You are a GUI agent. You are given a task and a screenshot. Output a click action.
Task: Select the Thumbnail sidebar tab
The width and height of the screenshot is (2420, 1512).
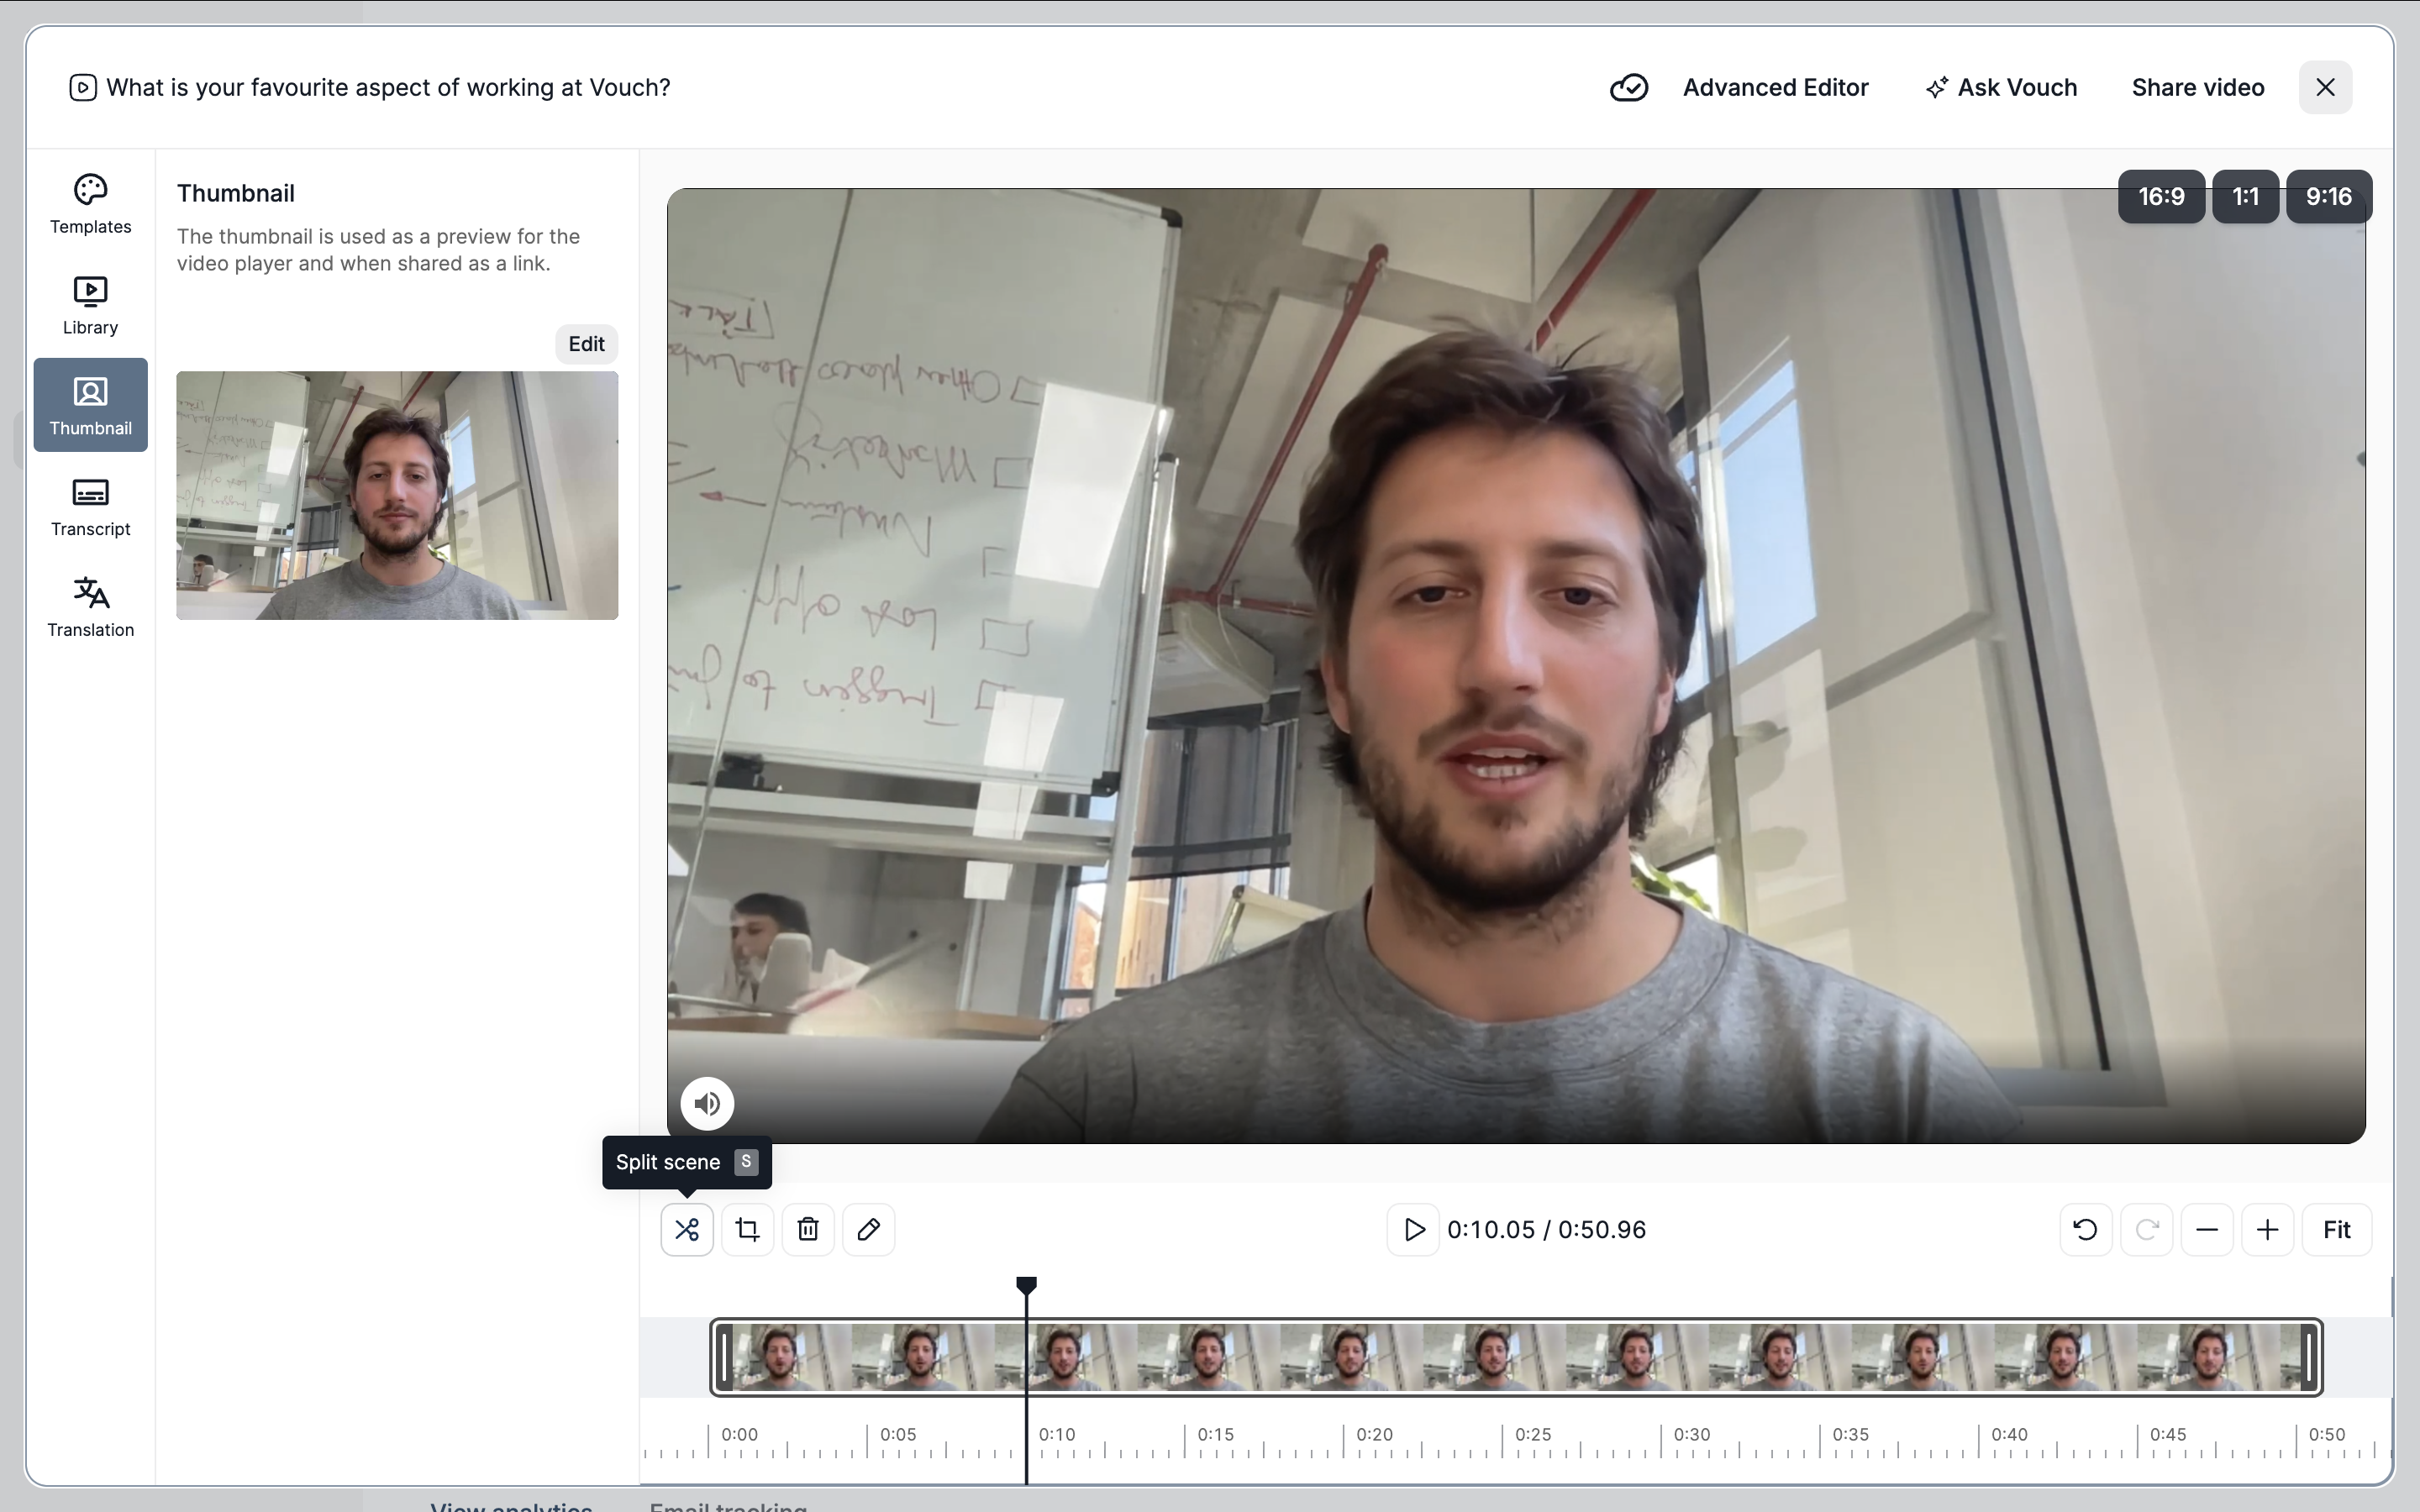pyautogui.click(x=90, y=405)
